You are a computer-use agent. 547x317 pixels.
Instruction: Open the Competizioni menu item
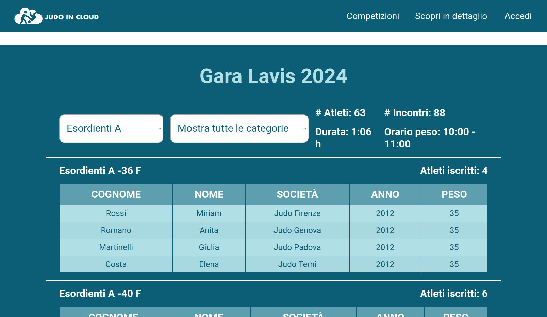(372, 16)
